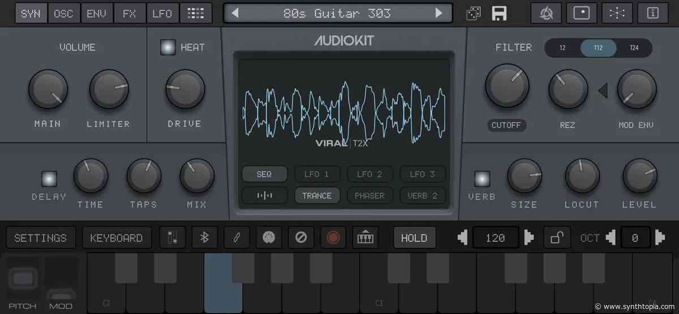Image resolution: width=679 pixels, height=314 pixels.
Task: Adjust the MAIN volume knob
Action: point(48,89)
